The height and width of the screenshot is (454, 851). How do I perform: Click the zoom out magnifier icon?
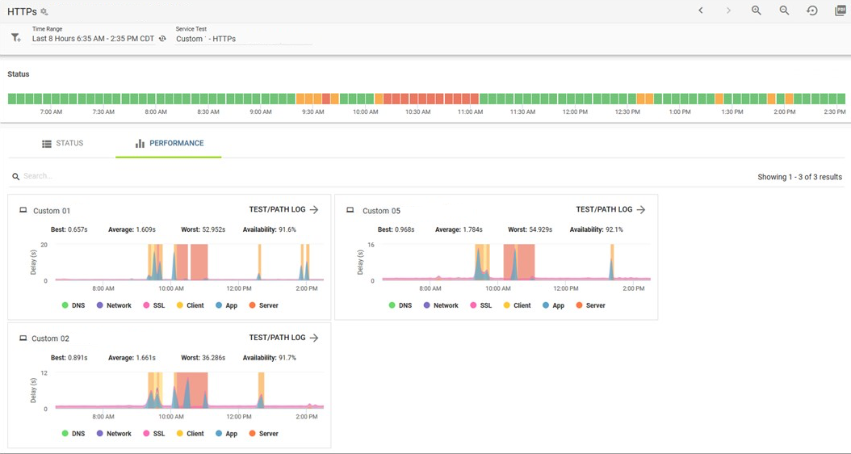point(784,11)
